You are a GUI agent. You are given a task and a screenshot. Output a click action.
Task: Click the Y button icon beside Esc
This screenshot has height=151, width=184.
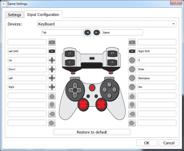tap(132, 87)
